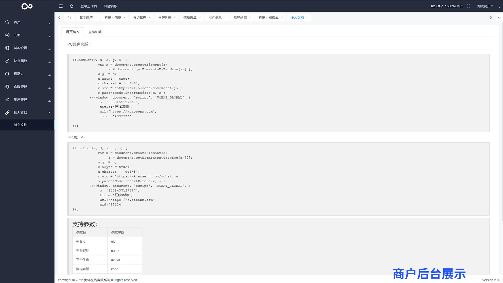Screen dimensions: 503x283
Task: Open the tab options dropdown chevron
Action: [x=499, y=18]
